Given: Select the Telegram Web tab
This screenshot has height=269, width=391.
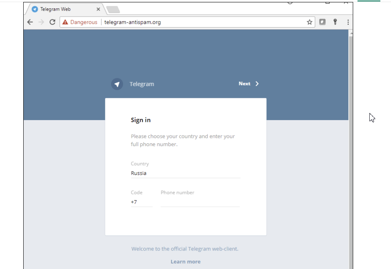Looking at the screenshot, I should pyautogui.click(x=66, y=9).
